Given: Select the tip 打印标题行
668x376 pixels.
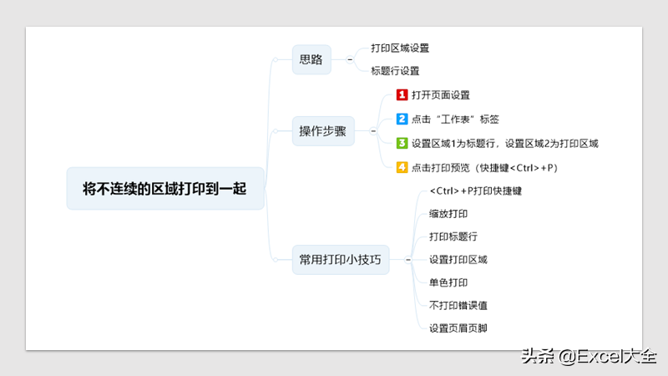Looking at the screenshot, I should click(x=453, y=237).
